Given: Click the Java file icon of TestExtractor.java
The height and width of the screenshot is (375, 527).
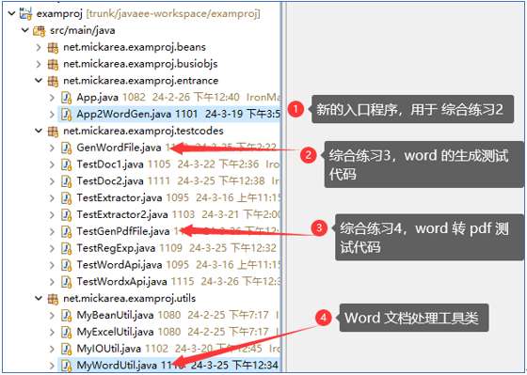Looking at the screenshot, I should pos(67,198).
